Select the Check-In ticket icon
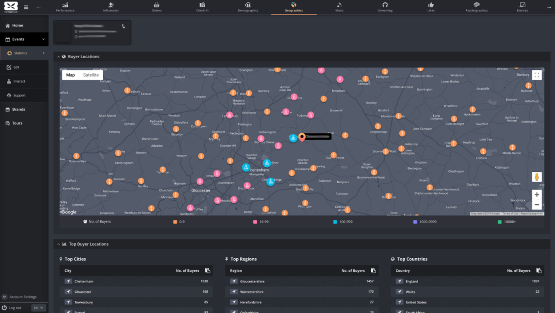555x313 pixels. tap(202, 5)
